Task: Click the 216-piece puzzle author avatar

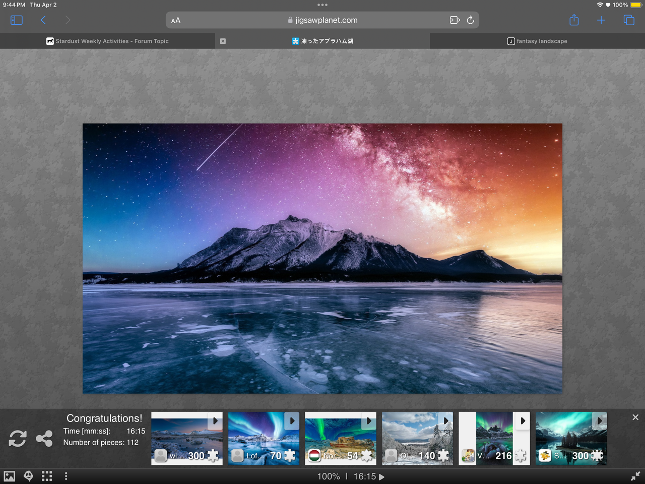Action: [x=468, y=456]
